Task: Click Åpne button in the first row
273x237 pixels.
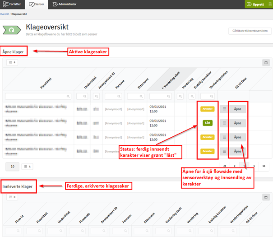Action: [237, 109]
